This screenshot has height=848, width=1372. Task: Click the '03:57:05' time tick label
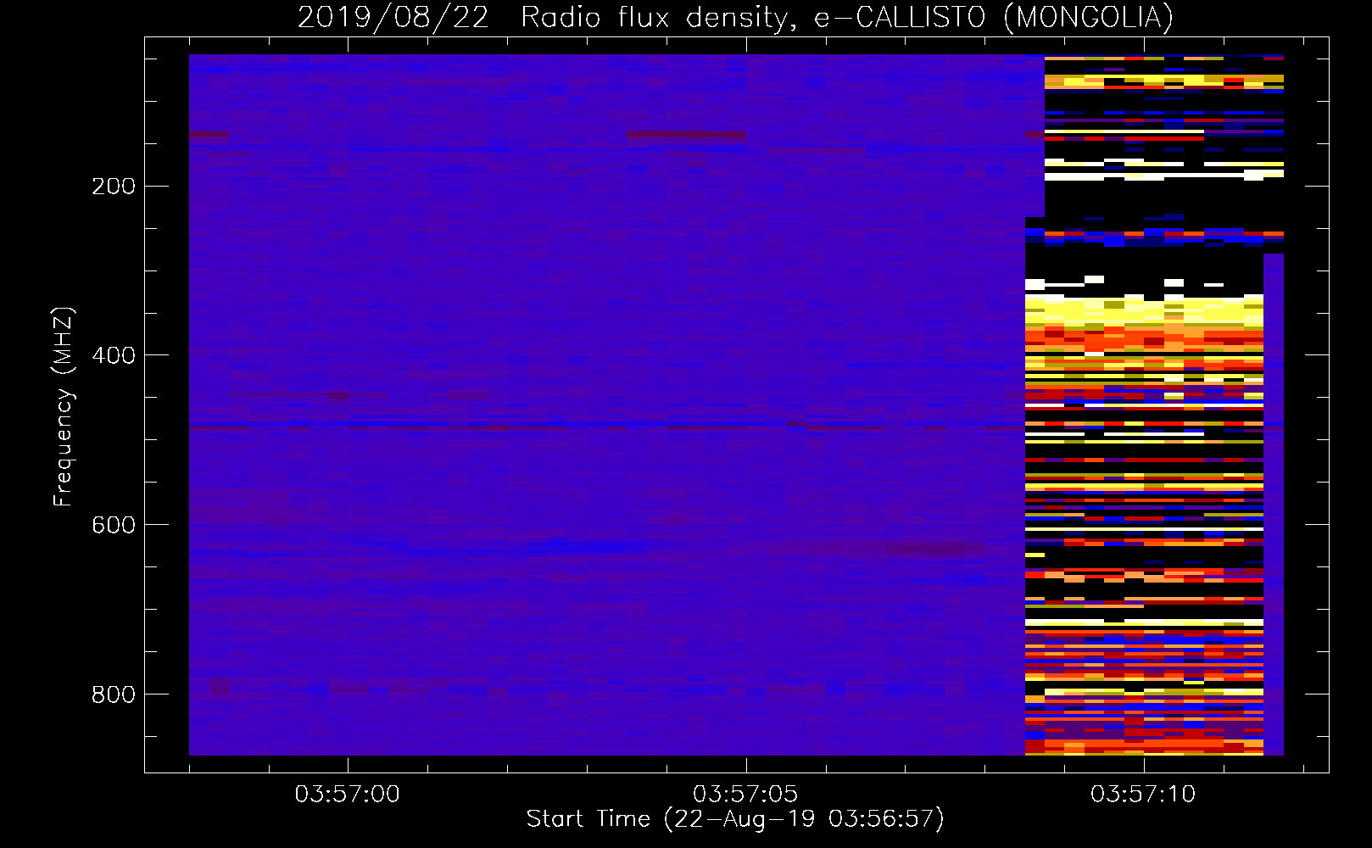click(x=745, y=794)
